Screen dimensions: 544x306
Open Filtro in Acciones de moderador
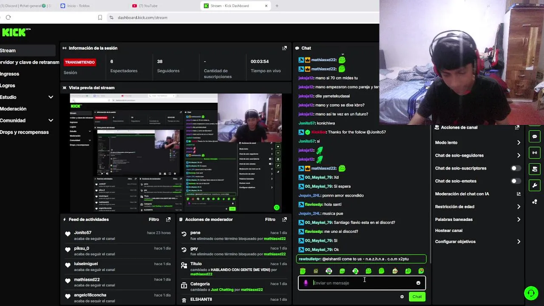tap(270, 220)
